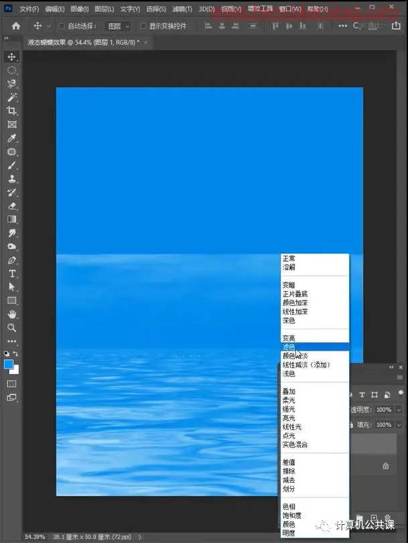Select the Move tool in the toolbox

click(12, 57)
